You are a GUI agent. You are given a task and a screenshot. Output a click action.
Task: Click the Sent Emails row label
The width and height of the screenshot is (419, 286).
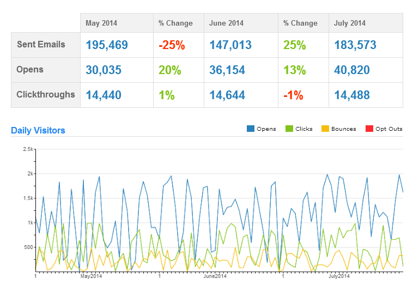click(x=41, y=45)
